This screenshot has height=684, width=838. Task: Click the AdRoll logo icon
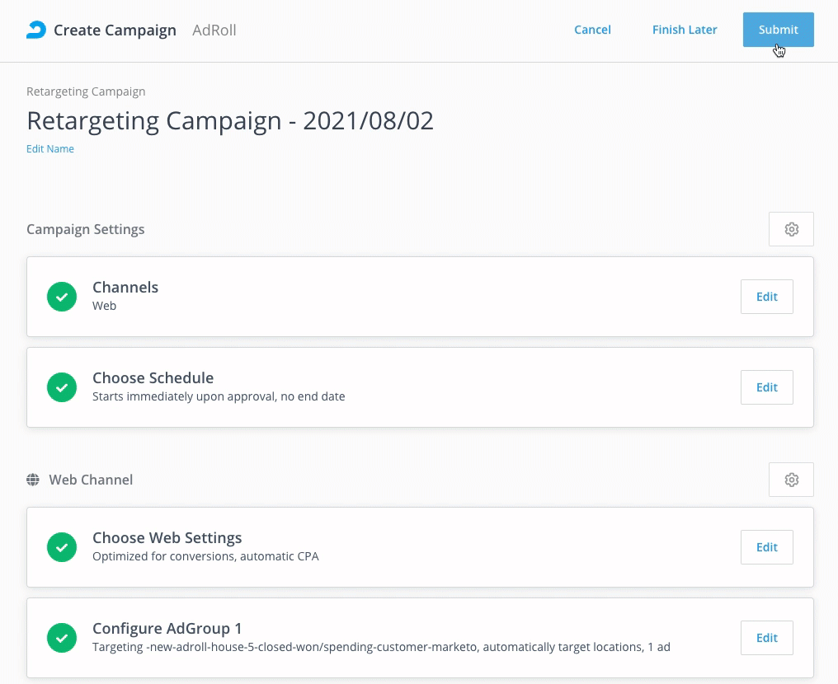pos(36,30)
